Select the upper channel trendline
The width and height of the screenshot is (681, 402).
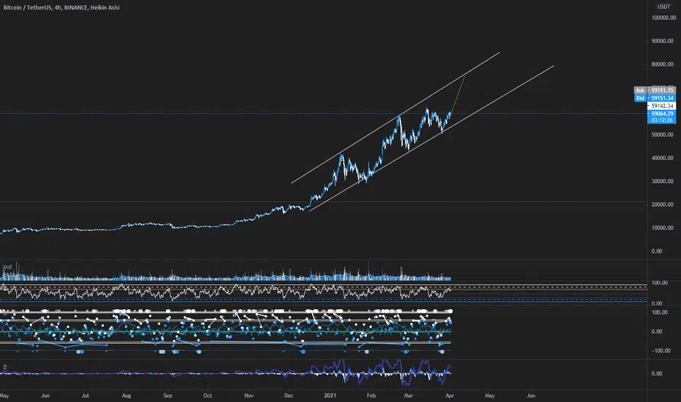pos(395,118)
